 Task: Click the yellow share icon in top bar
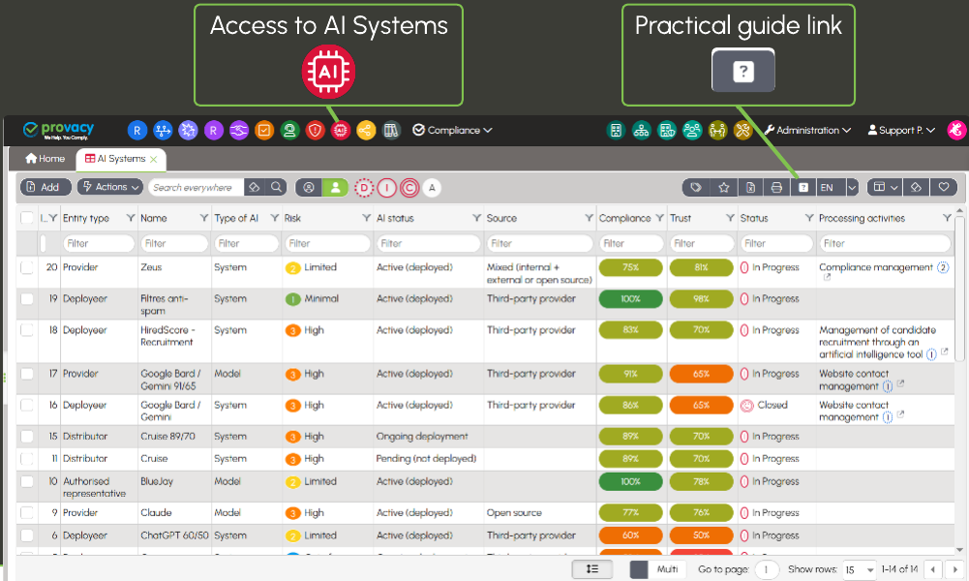pos(366,130)
